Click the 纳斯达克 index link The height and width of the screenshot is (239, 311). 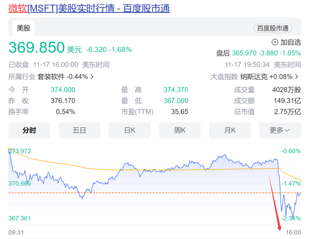[x=254, y=77]
